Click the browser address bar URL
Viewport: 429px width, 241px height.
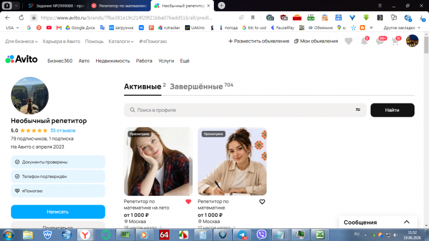(x=126, y=18)
